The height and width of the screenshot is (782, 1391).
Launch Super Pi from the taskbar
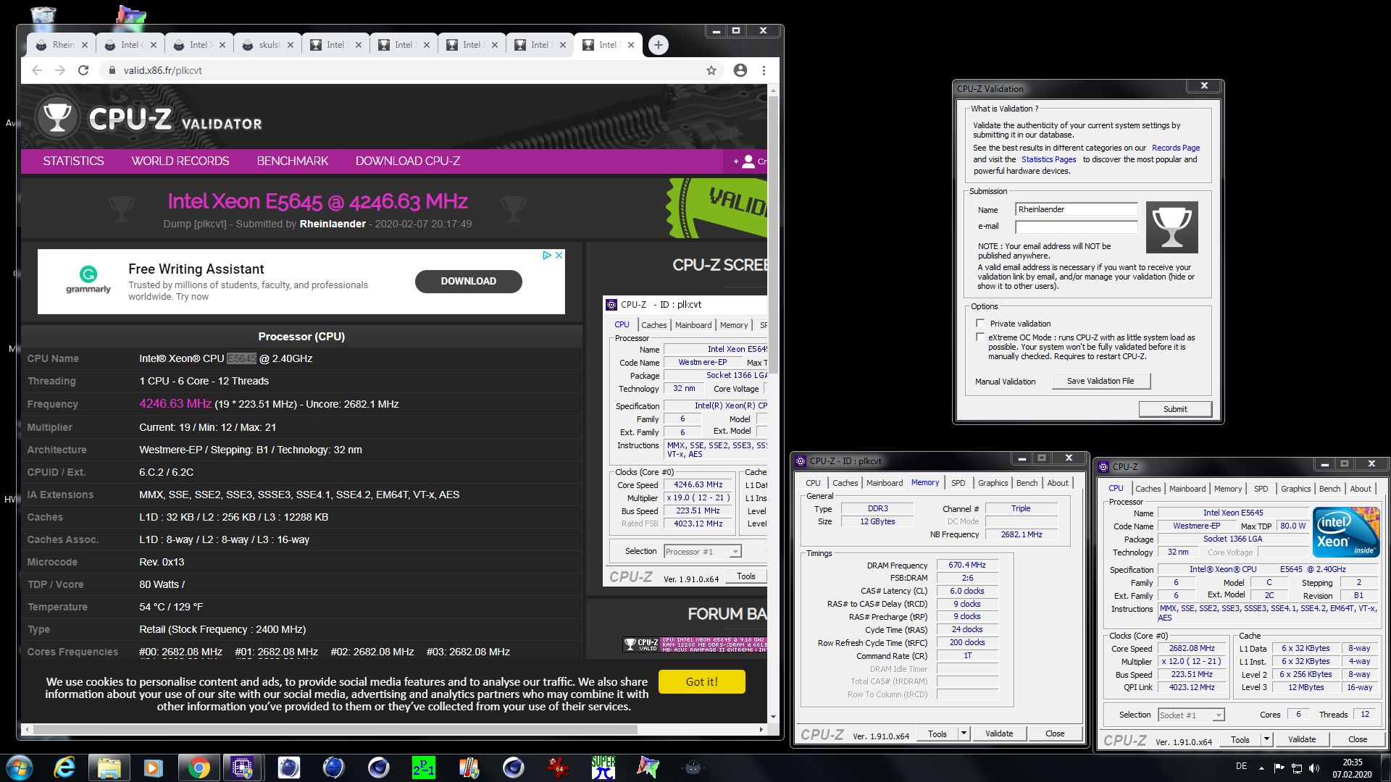click(603, 768)
